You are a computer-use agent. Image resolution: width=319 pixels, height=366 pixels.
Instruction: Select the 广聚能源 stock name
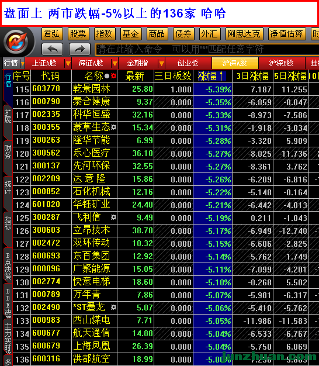point(91,269)
